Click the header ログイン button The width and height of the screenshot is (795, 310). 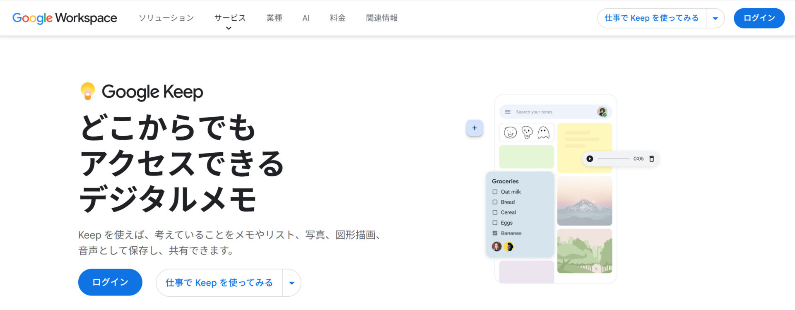pyautogui.click(x=759, y=18)
